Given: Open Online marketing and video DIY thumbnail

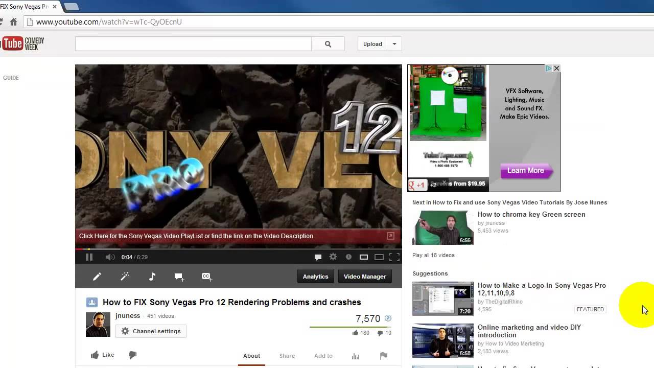Looking at the screenshot, I should [x=443, y=340].
